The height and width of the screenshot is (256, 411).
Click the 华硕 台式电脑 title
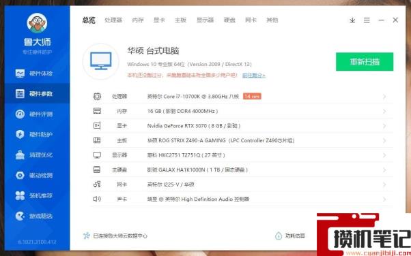pos(153,51)
